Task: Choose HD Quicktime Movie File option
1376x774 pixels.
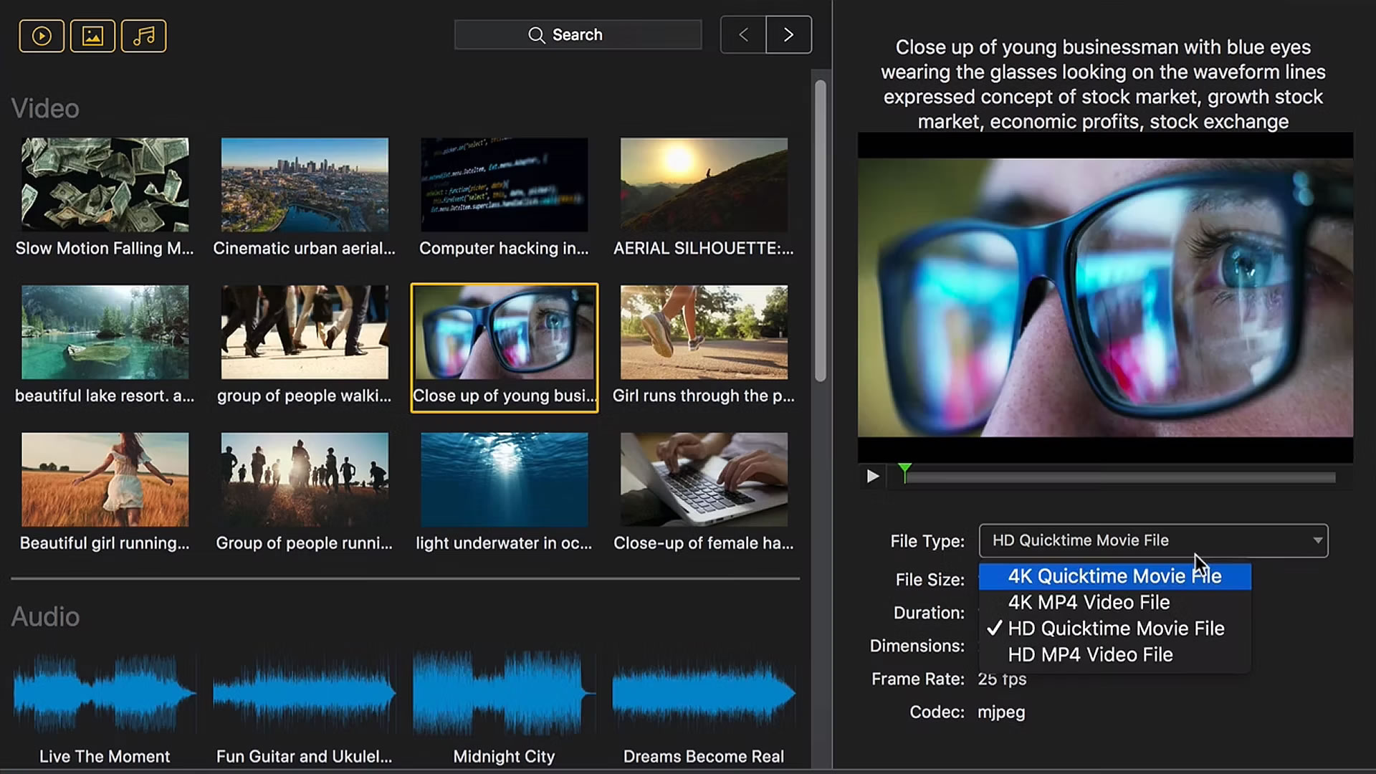Action: coord(1115,629)
